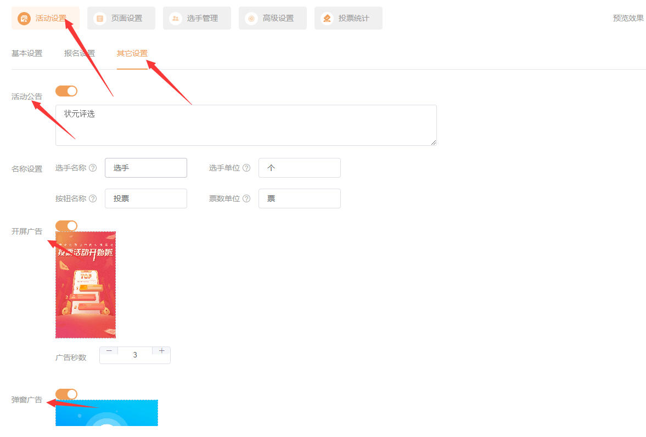The image size is (646, 437).
Task: Click the 活动设置 tab label text
Action: pyautogui.click(x=50, y=18)
